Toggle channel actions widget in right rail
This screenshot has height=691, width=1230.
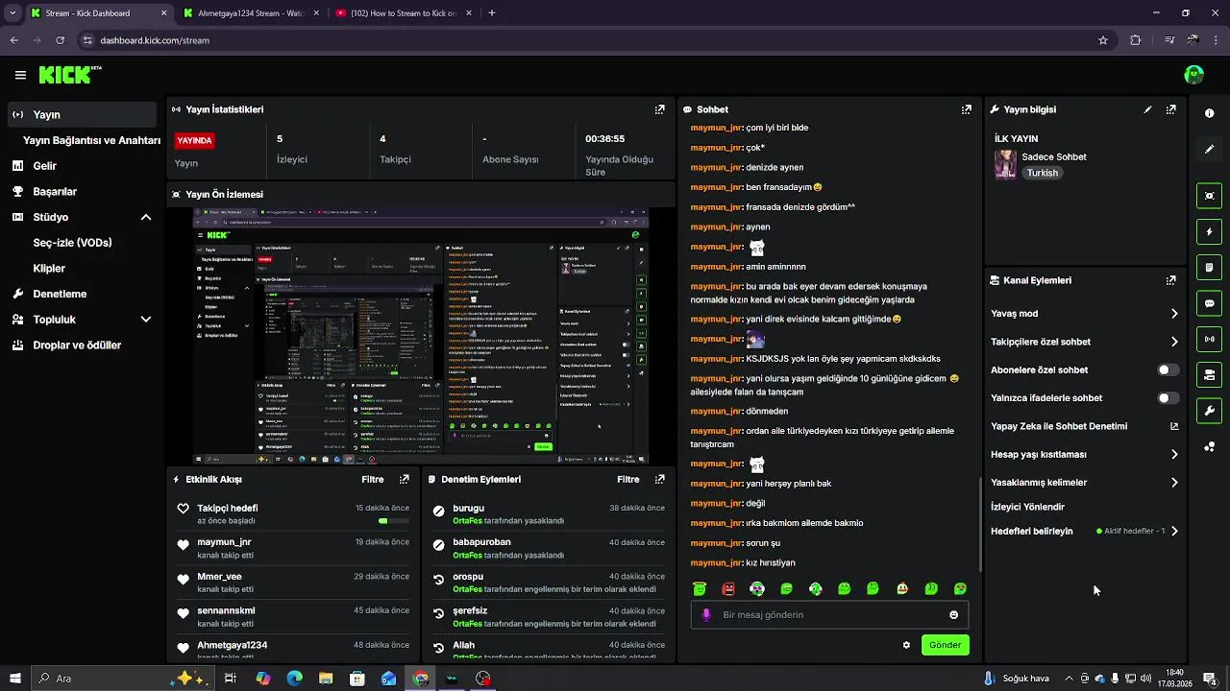1209,374
